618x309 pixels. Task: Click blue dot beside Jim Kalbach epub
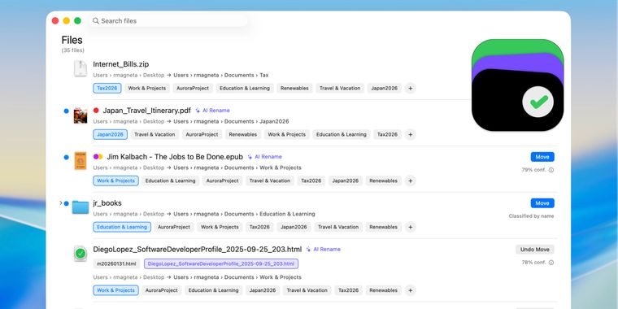(x=66, y=157)
